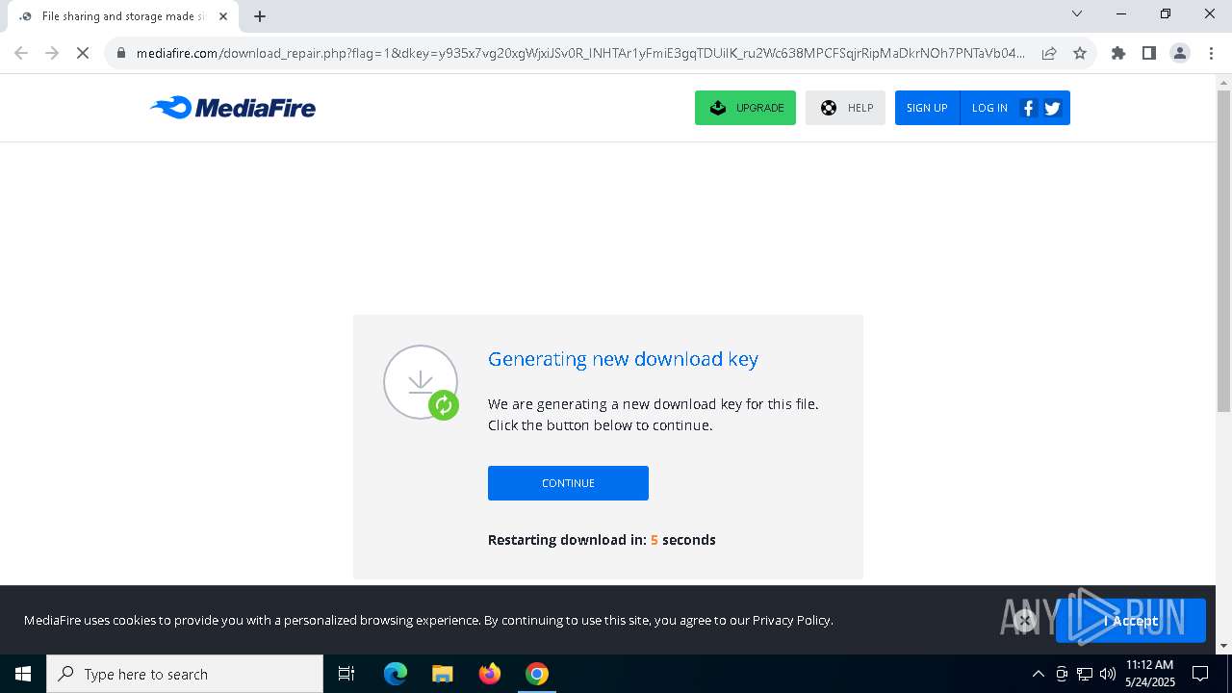Click the MediaFire logo
Image resolution: width=1232 pixels, height=693 pixels.
233,108
